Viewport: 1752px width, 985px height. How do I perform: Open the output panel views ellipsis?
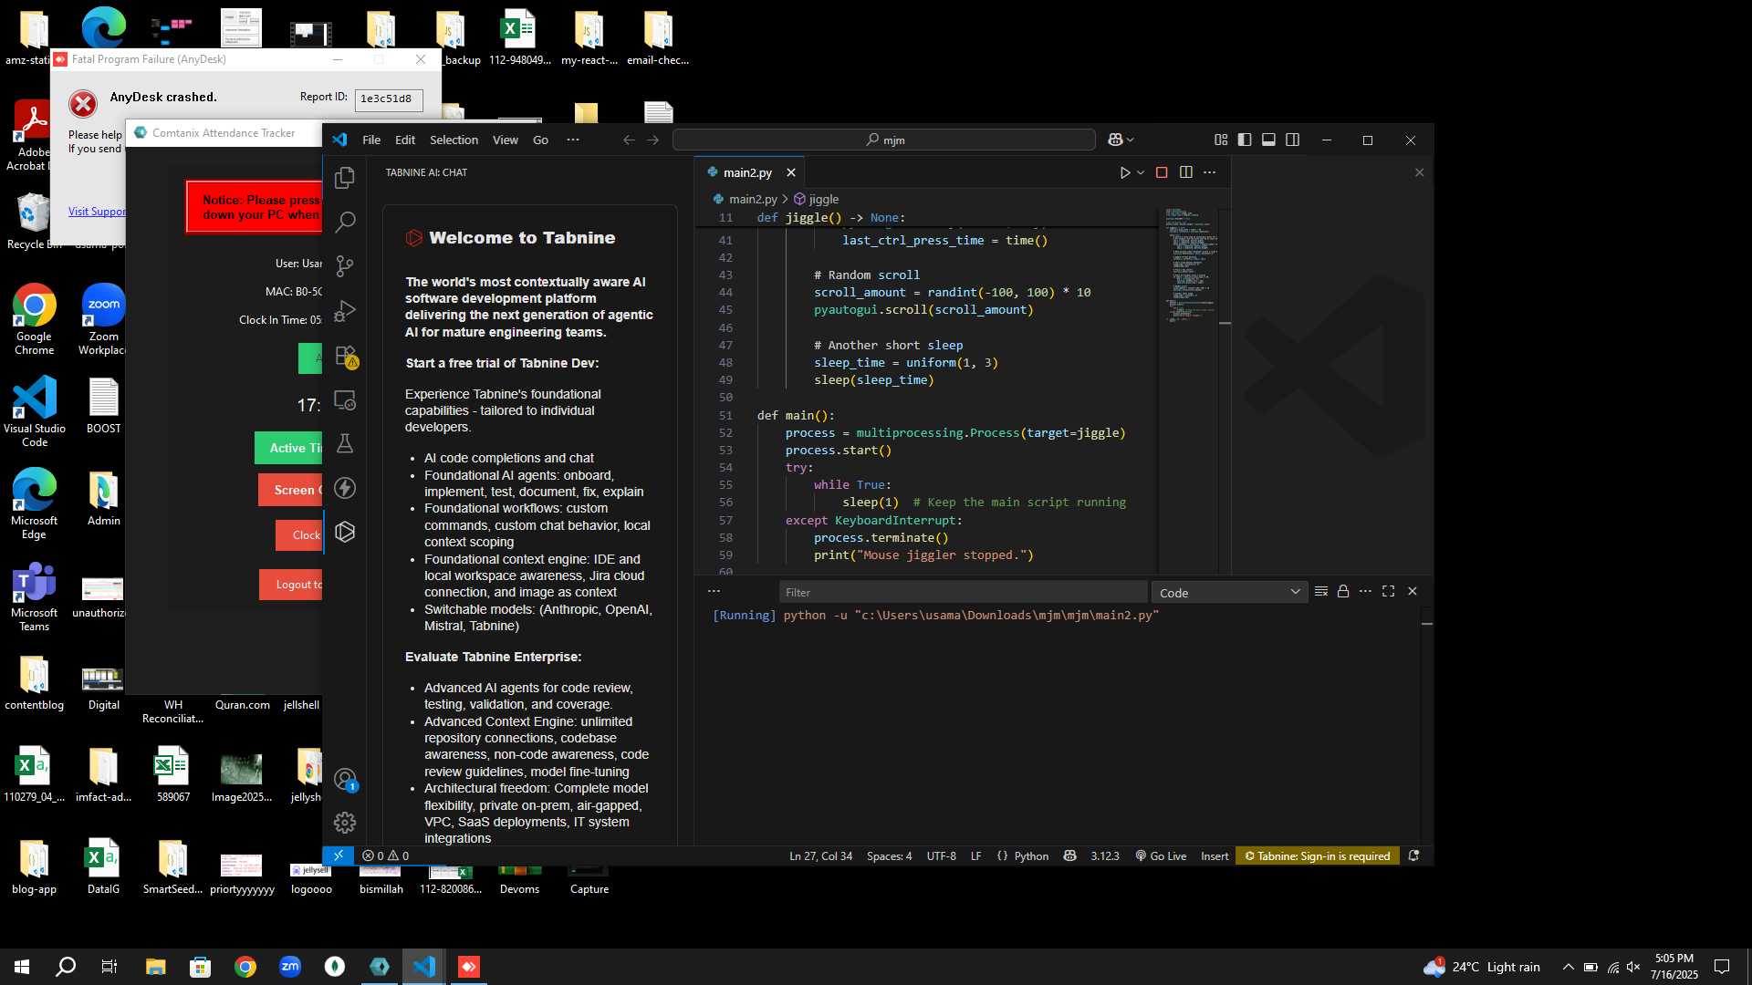click(x=714, y=592)
